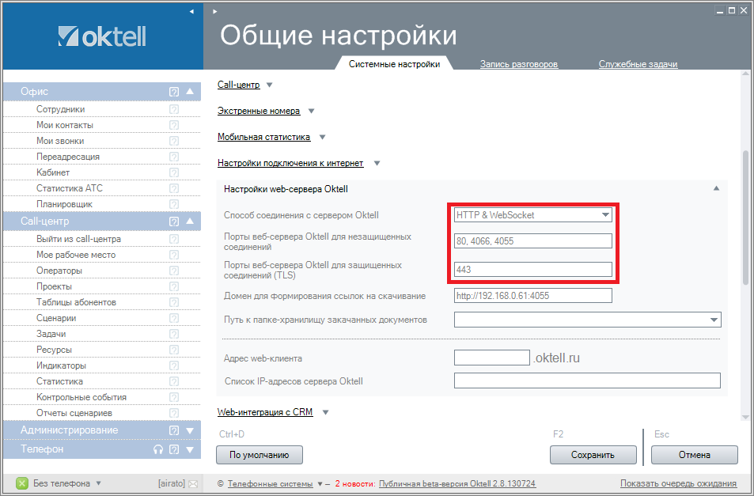Click the headset icon in Телефон header

(x=158, y=449)
